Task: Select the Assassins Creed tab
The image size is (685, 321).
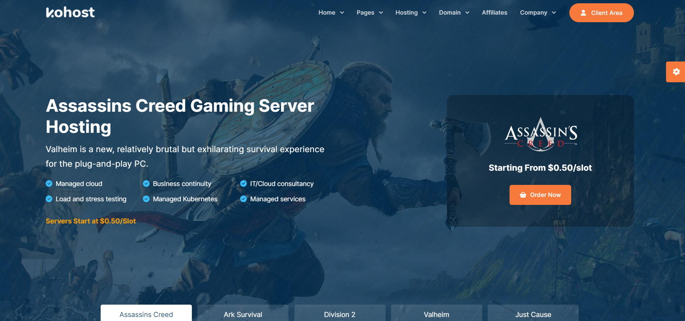Action: point(146,313)
